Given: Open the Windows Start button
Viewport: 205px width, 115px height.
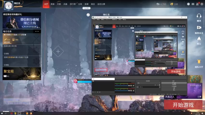Looking at the screenshot, I should (2, 113).
